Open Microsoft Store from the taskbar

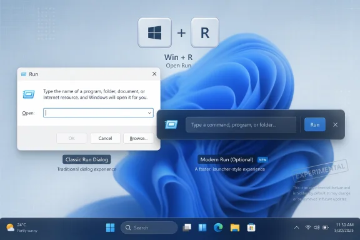(251, 227)
